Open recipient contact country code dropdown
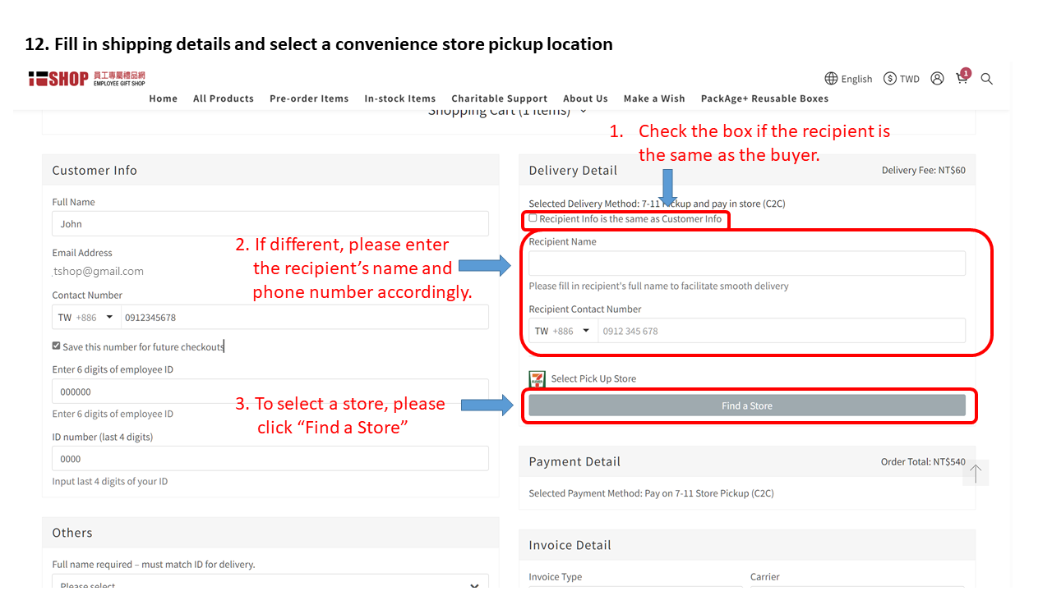The height and width of the screenshot is (591, 1052). click(x=563, y=331)
